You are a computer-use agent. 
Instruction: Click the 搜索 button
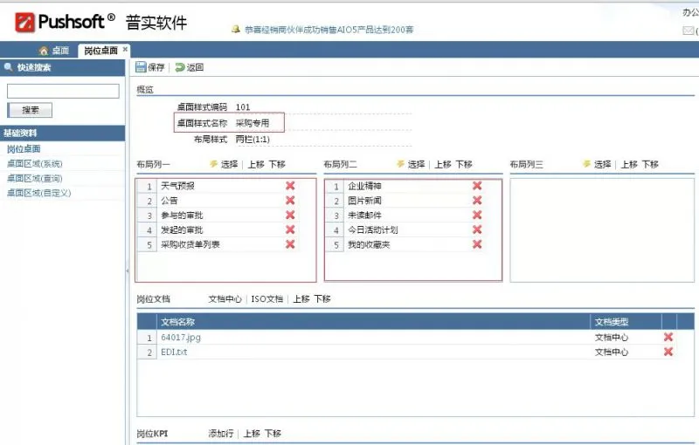pyautogui.click(x=30, y=110)
